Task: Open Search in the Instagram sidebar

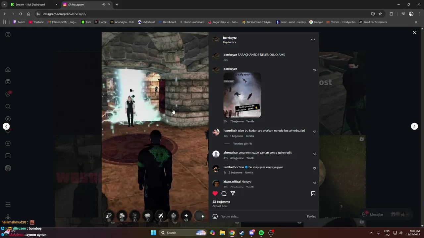Action: click(x=8, y=106)
